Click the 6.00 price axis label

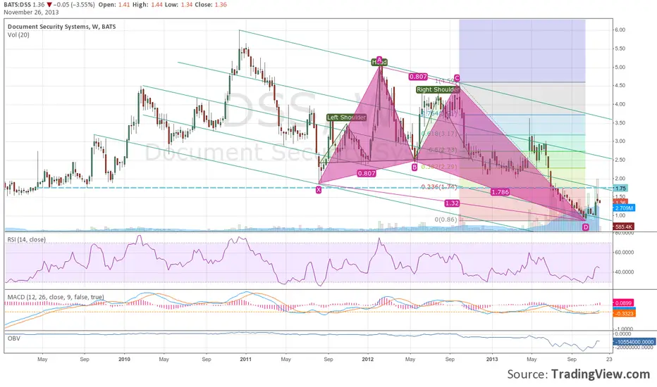(x=620, y=30)
